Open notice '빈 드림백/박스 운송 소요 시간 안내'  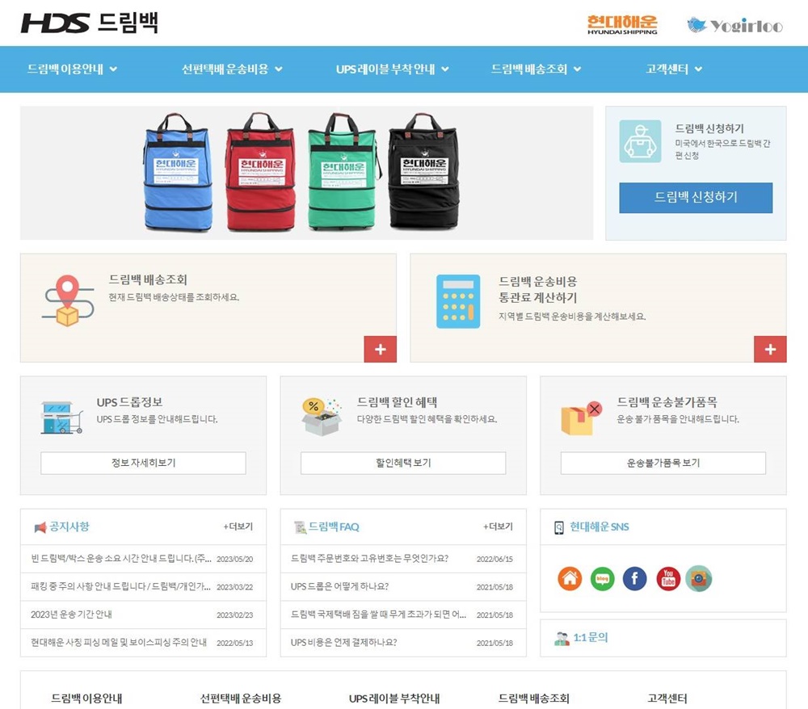(x=121, y=559)
